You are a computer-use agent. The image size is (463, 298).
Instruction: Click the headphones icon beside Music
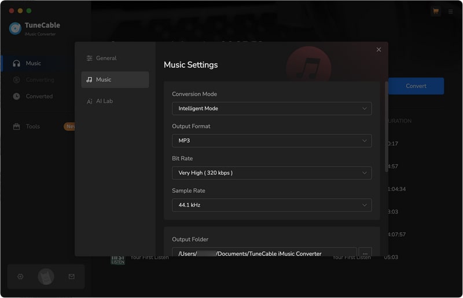pos(17,63)
